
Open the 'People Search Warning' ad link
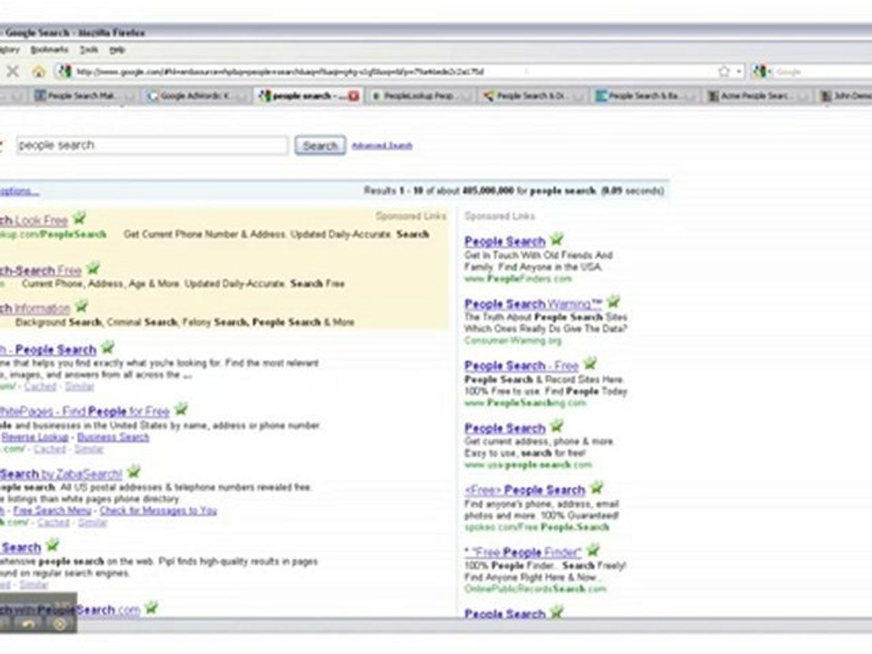(533, 303)
